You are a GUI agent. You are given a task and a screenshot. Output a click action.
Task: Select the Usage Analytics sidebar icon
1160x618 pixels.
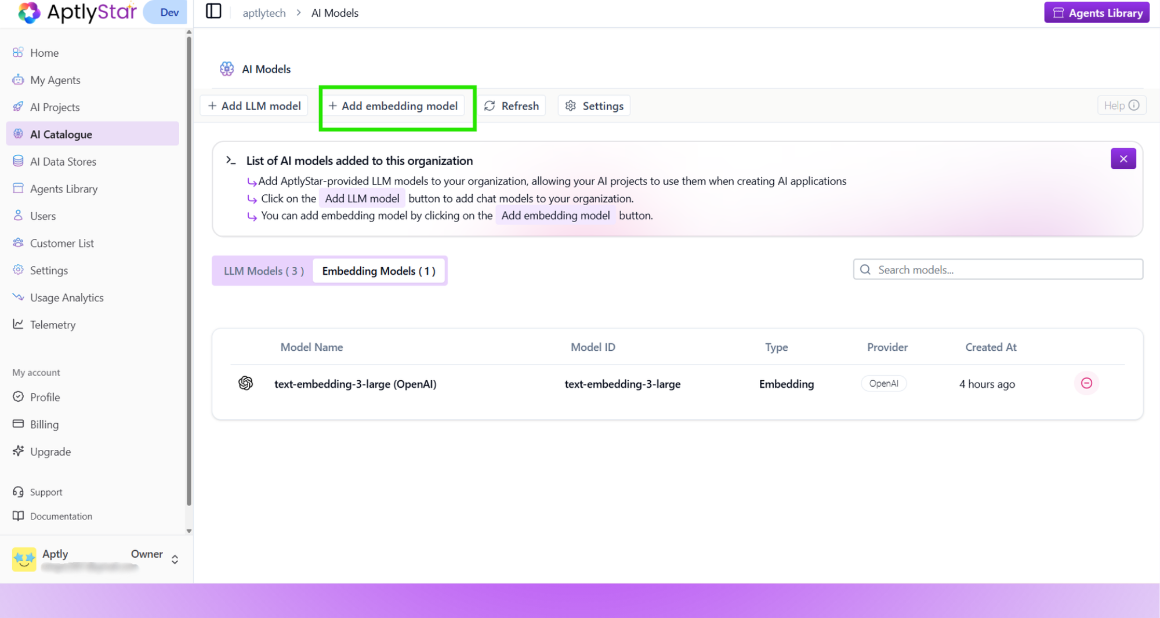click(18, 297)
